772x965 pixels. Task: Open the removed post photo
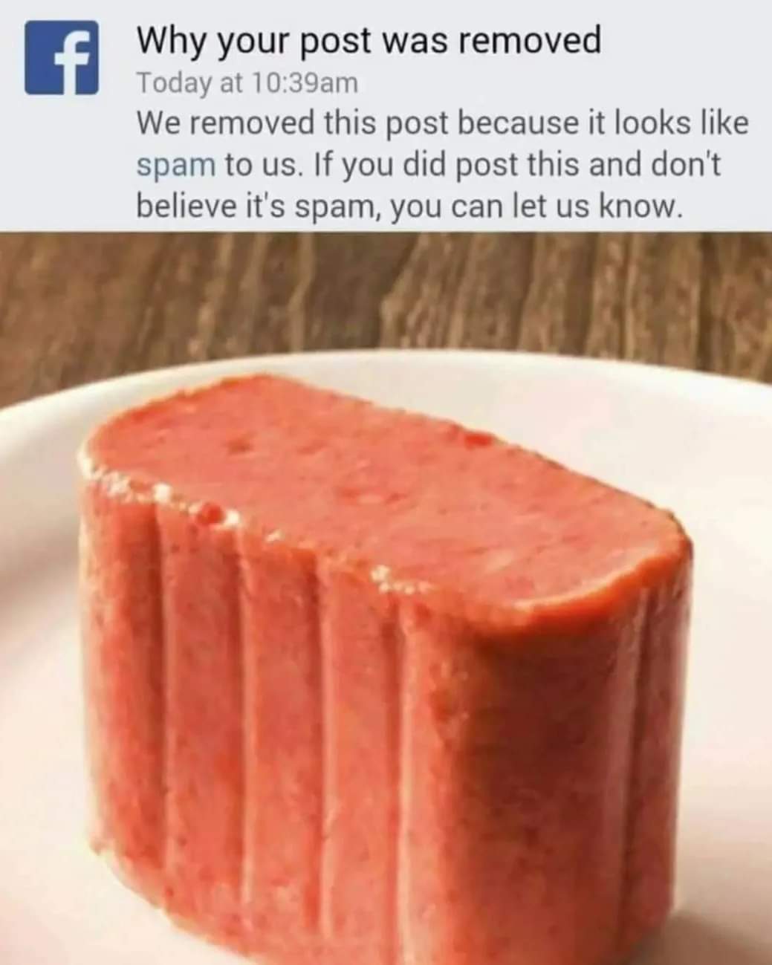pos(386,598)
